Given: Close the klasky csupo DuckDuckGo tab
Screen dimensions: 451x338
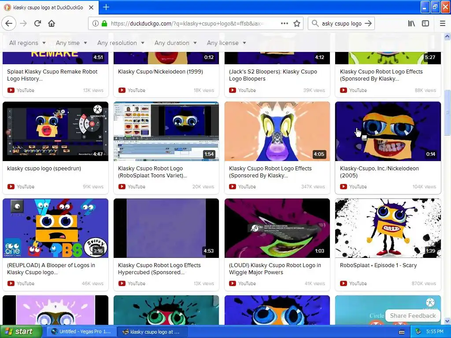Looking at the screenshot, I should tap(91, 7).
